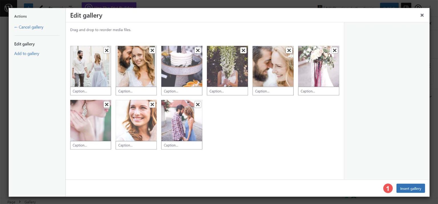Click the Cancel gallery link
This screenshot has width=438, height=204.
(29, 27)
